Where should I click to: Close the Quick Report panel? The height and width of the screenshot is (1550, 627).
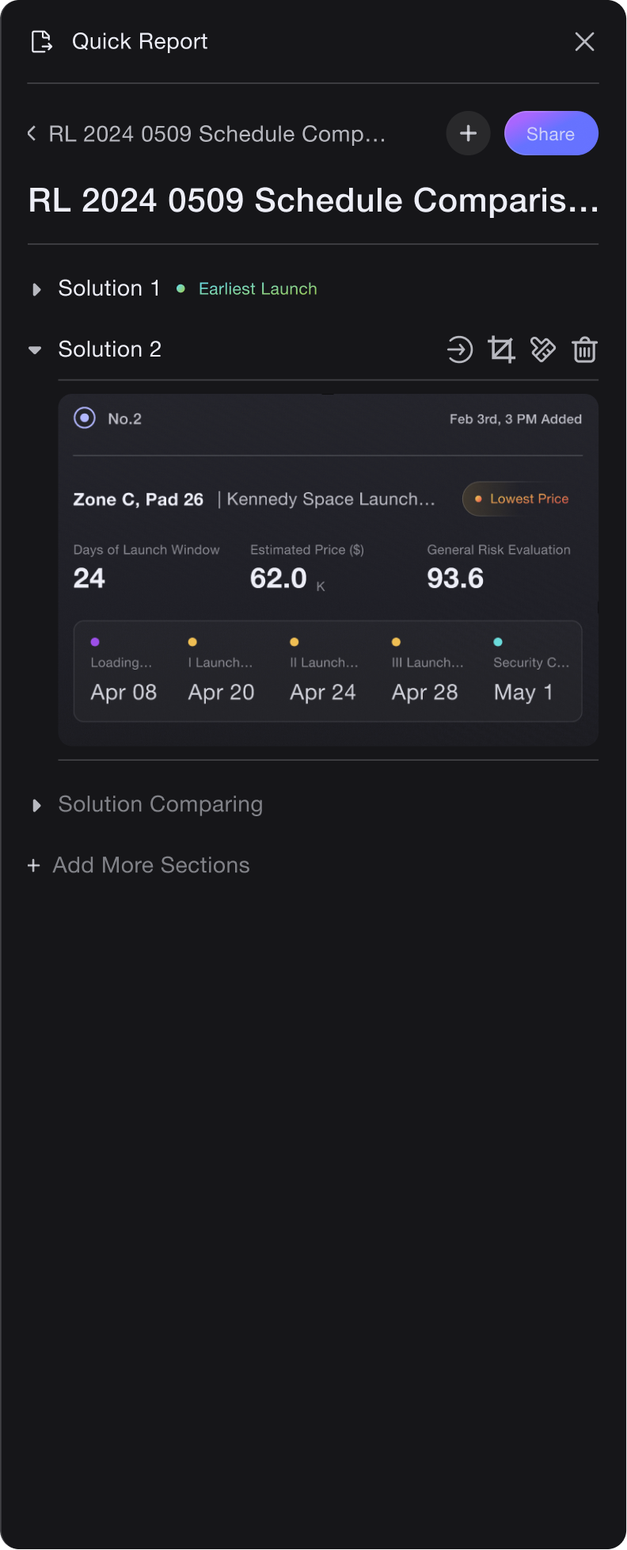584,42
